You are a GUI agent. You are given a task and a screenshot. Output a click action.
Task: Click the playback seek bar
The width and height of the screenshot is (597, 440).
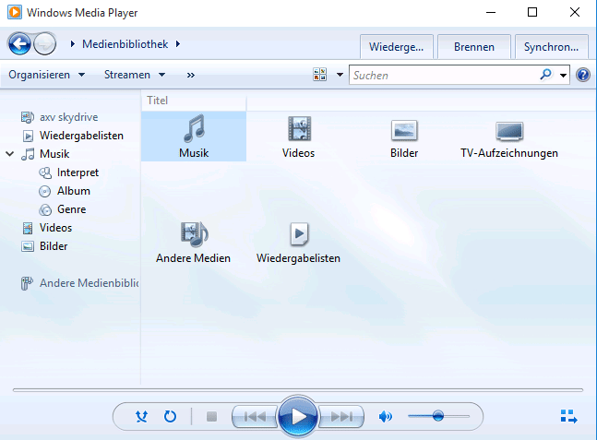pos(298,390)
